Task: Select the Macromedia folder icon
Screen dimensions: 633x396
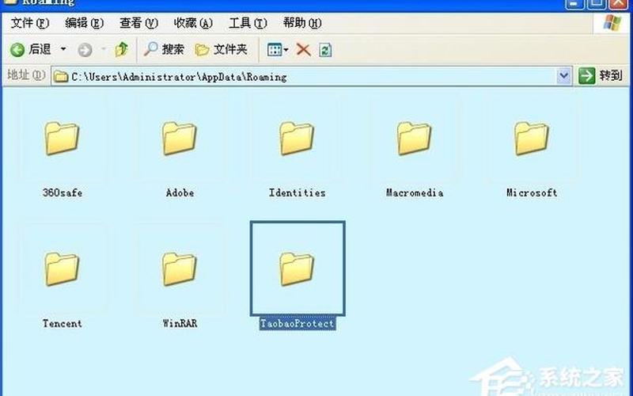Action: (x=414, y=139)
